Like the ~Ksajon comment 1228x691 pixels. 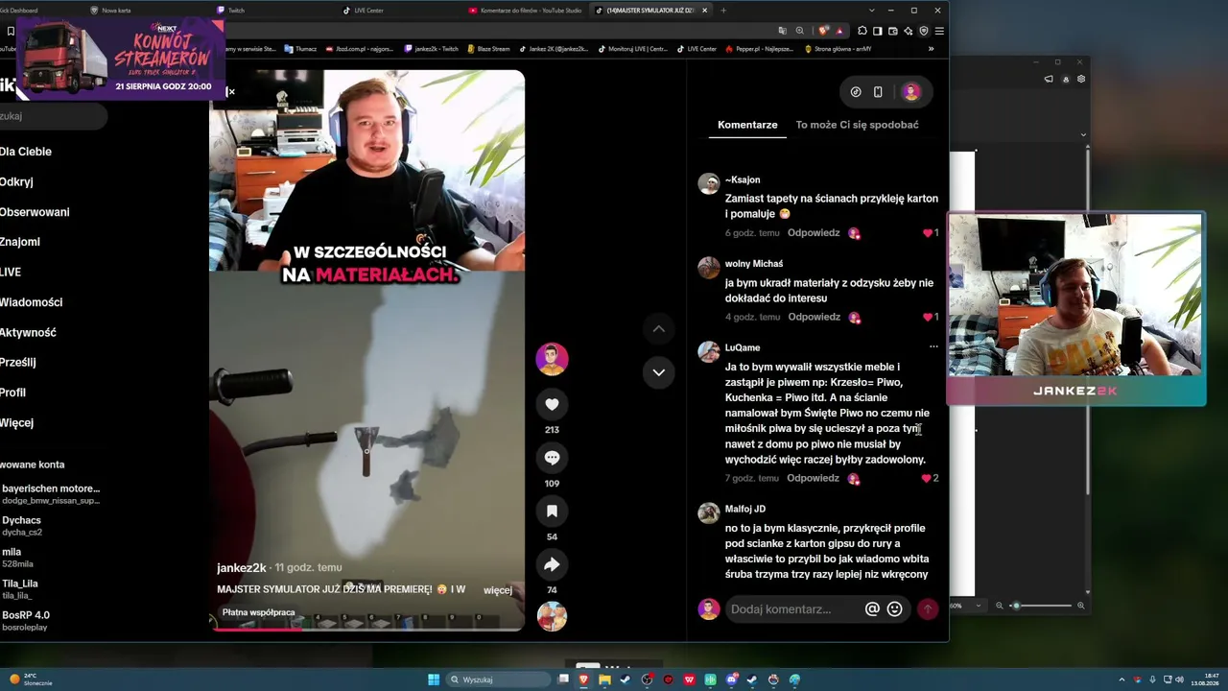[x=930, y=233]
